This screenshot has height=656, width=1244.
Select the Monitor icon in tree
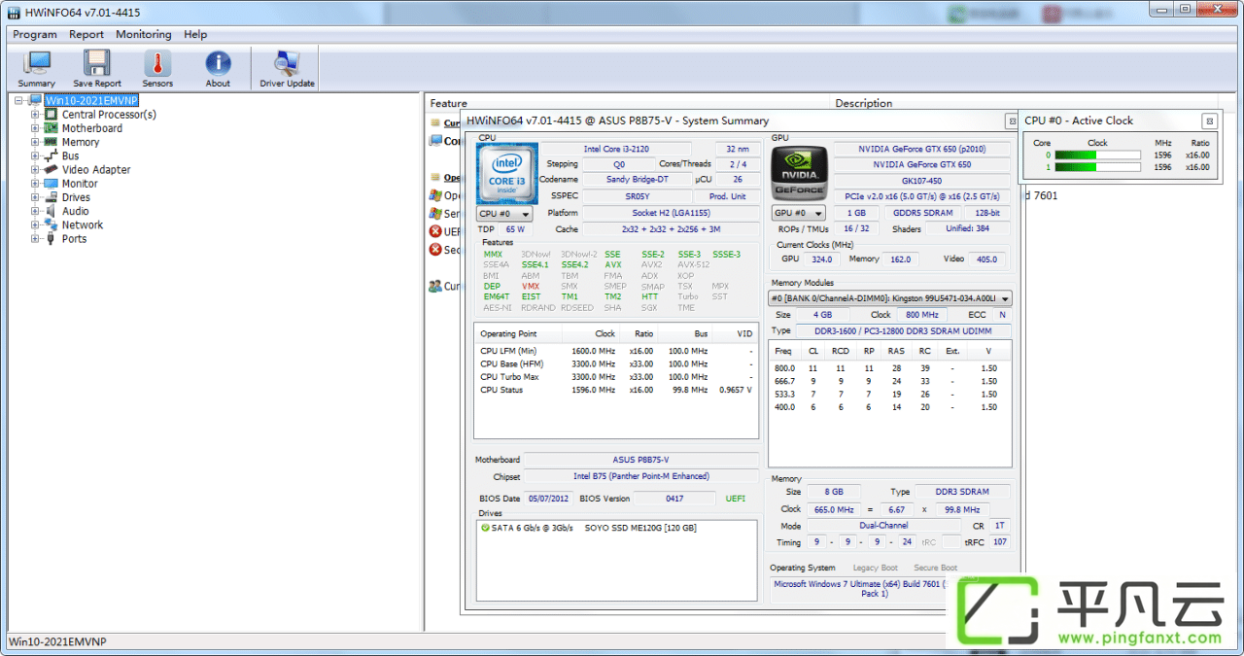pos(51,184)
